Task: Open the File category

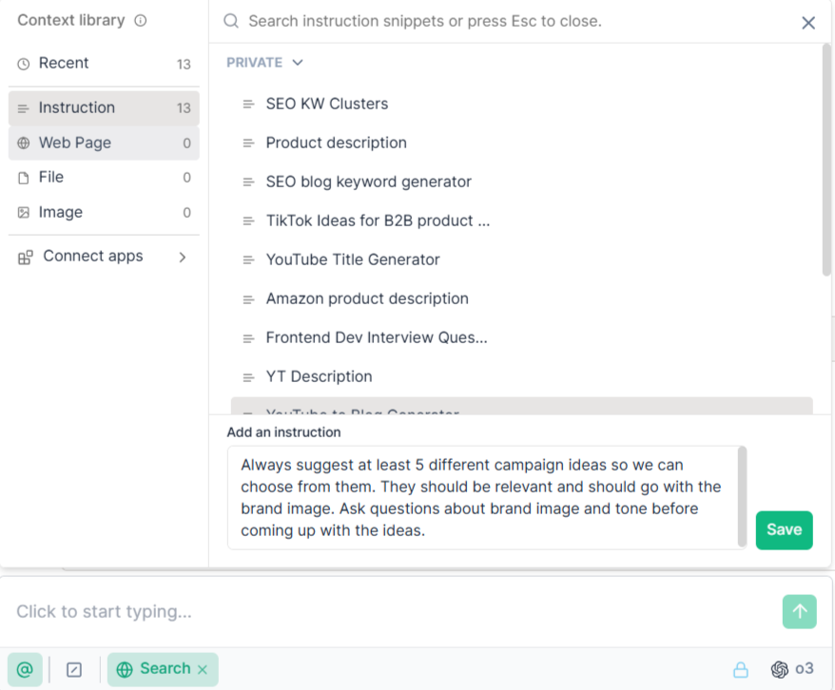Action: 104,177
